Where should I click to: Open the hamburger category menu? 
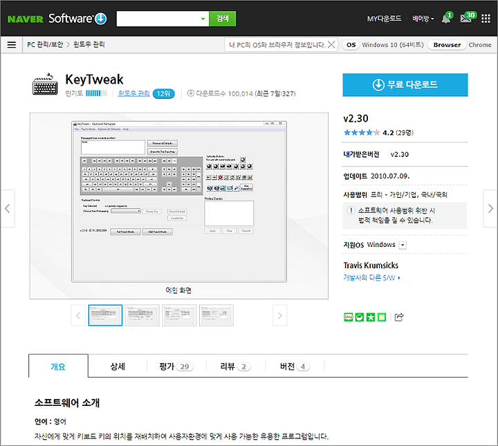pos(12,45)
